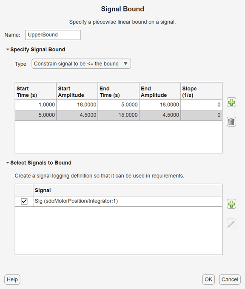Collapse the Select Signals to Bound section

point(8,163)
